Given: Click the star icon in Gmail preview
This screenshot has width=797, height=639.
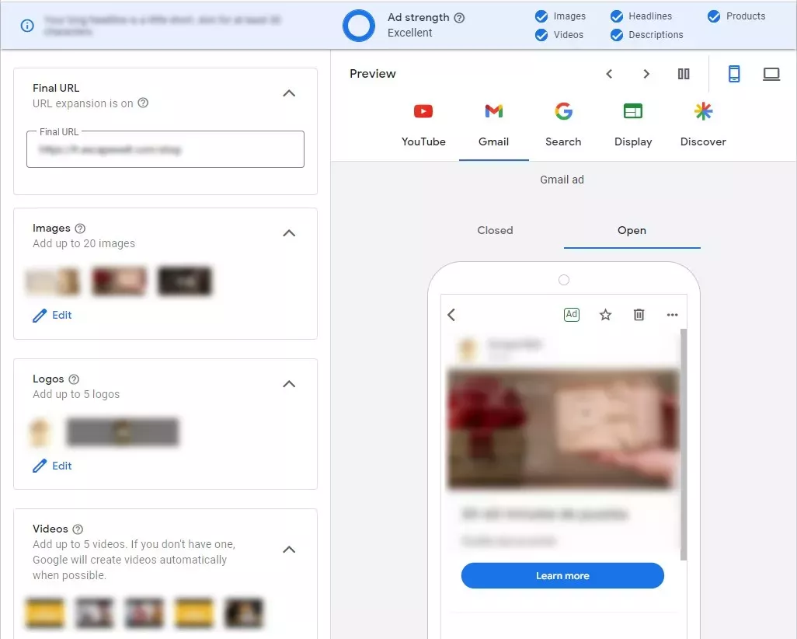Looking at the screenshot, I should [x=605, y=315].
